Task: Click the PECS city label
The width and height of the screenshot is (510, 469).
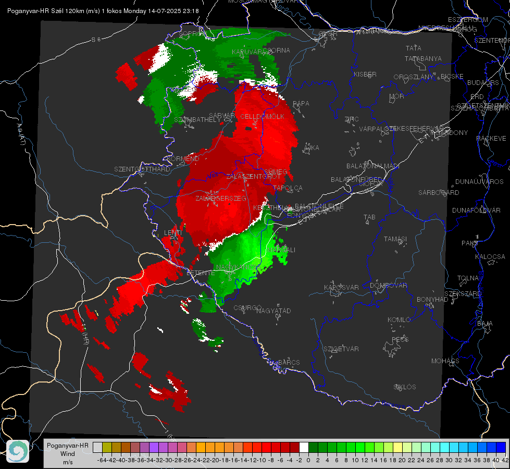Action: click(x=400, y=340)
